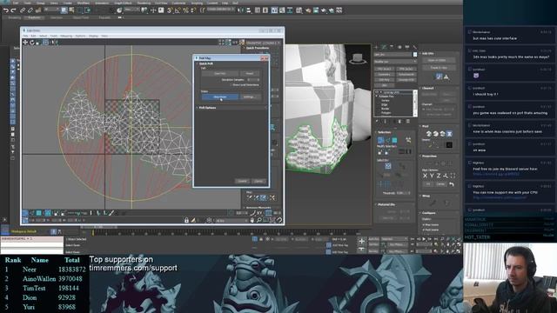
Task: Collapse the Peel rollout
Action: coord(425,126)
